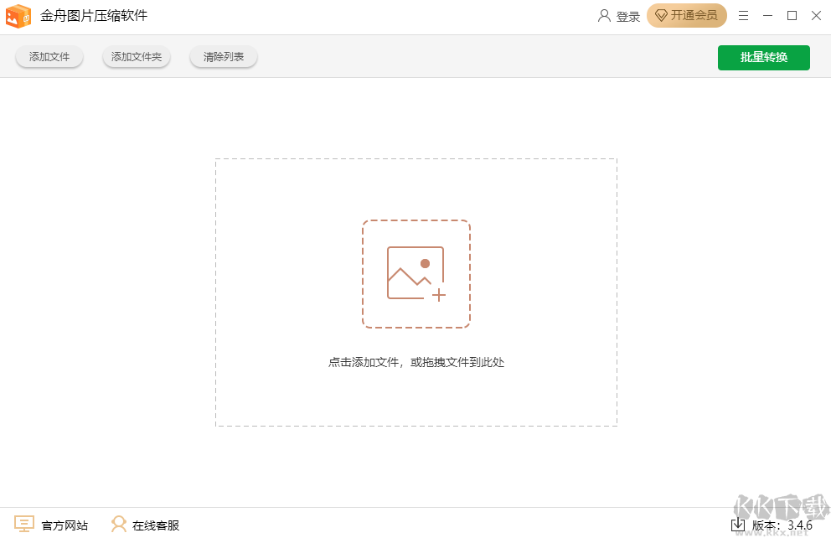This screenshot has width=831, height=538.
Task: Click 清除列表 to clear the list
Action: click(223, 56)
